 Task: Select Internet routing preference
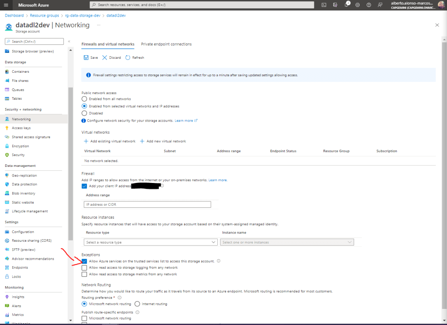click(138, 304)
